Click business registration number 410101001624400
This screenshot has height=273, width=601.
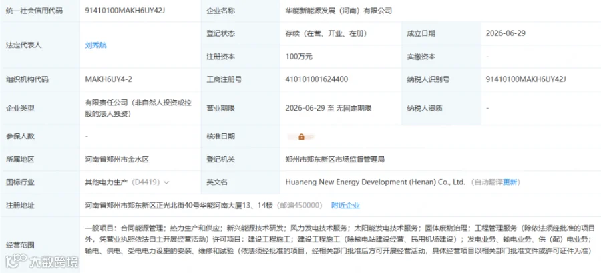317,79
